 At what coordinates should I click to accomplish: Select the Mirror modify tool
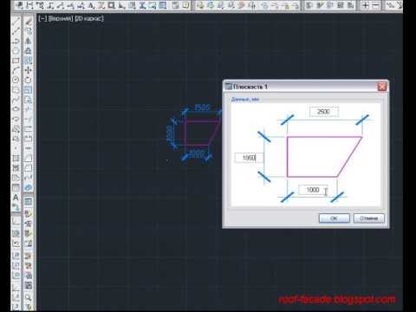pos(29,41)
